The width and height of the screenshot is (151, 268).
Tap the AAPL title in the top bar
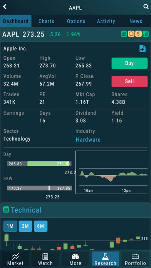[75, 8]
